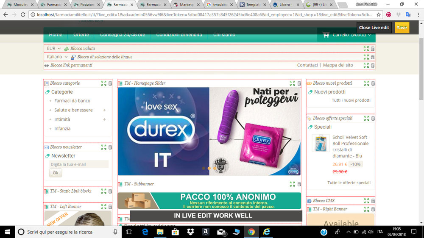Delete TM - Homepage Slider with trash icon
This screenshot has height=238, width=424.
click(x=299, y=83)
